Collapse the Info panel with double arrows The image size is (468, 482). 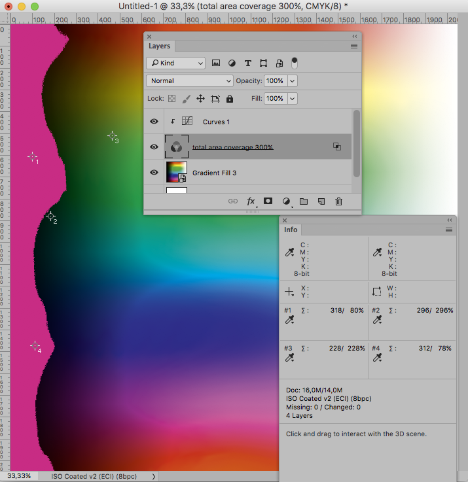pyautogui.click(x=450, y=220)
